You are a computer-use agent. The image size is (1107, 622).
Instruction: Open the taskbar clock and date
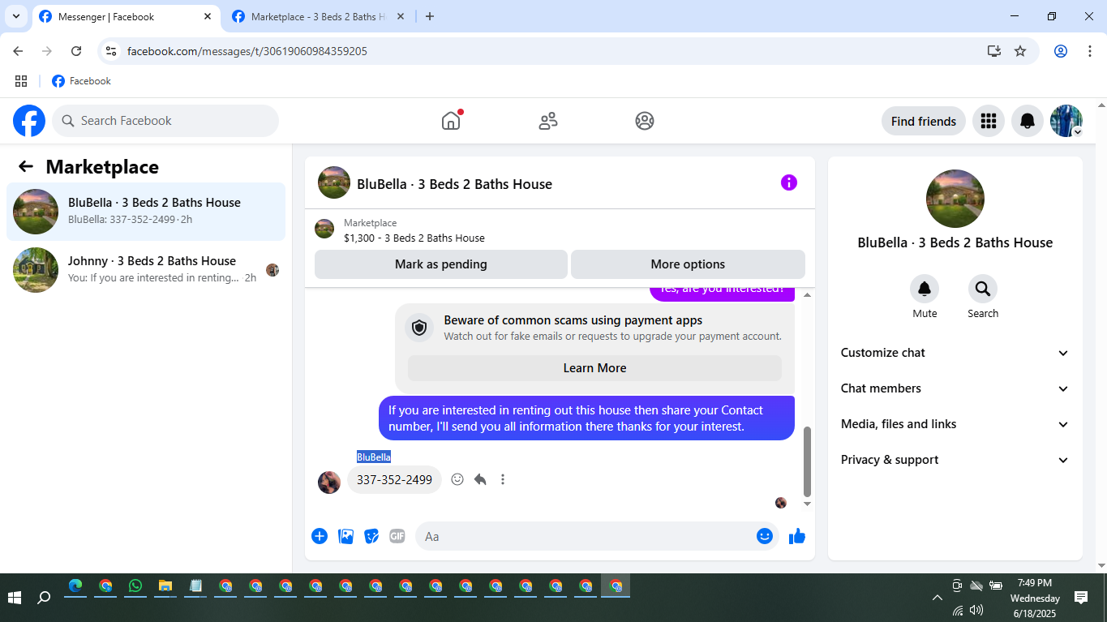point(1035,598)
